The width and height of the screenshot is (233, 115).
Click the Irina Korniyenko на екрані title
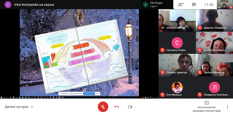34,5
